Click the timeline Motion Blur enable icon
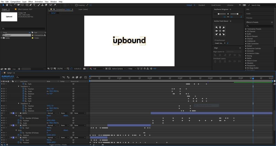 (x=81, y=77)
